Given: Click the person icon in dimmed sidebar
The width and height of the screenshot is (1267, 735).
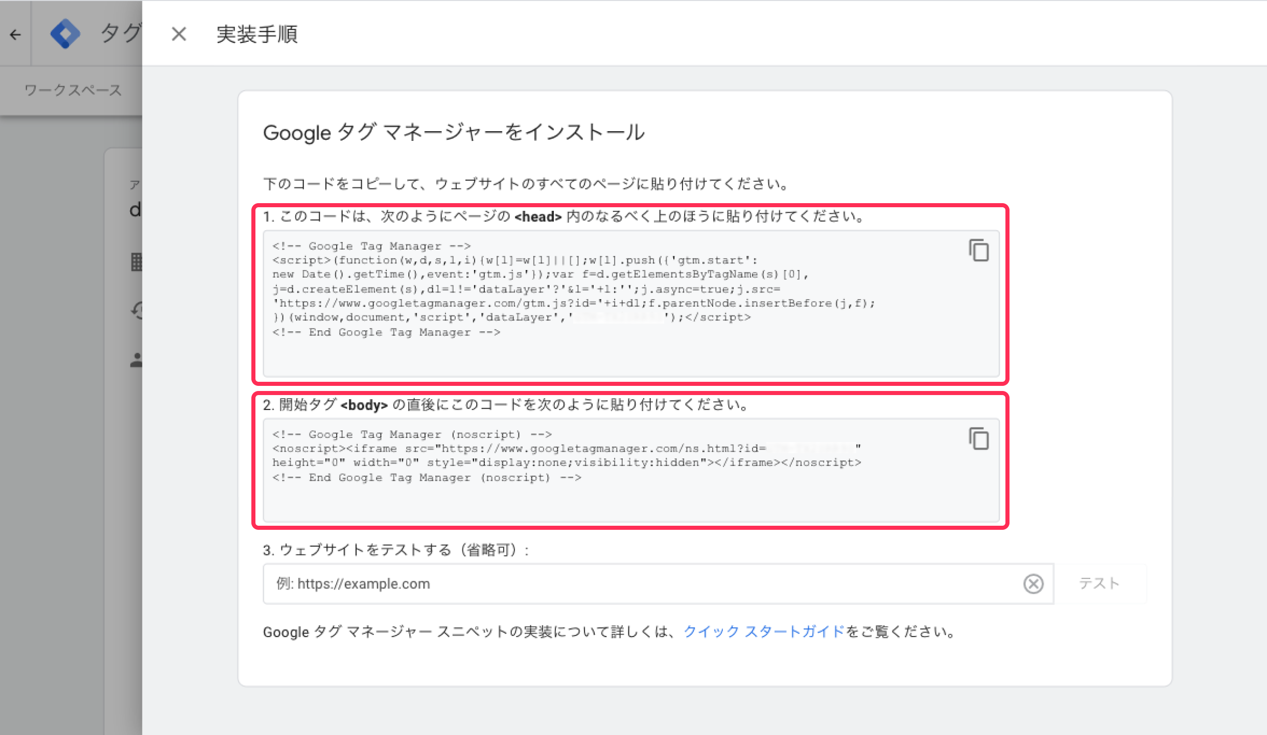Looking at the screenshot, I should coord(136,360).
